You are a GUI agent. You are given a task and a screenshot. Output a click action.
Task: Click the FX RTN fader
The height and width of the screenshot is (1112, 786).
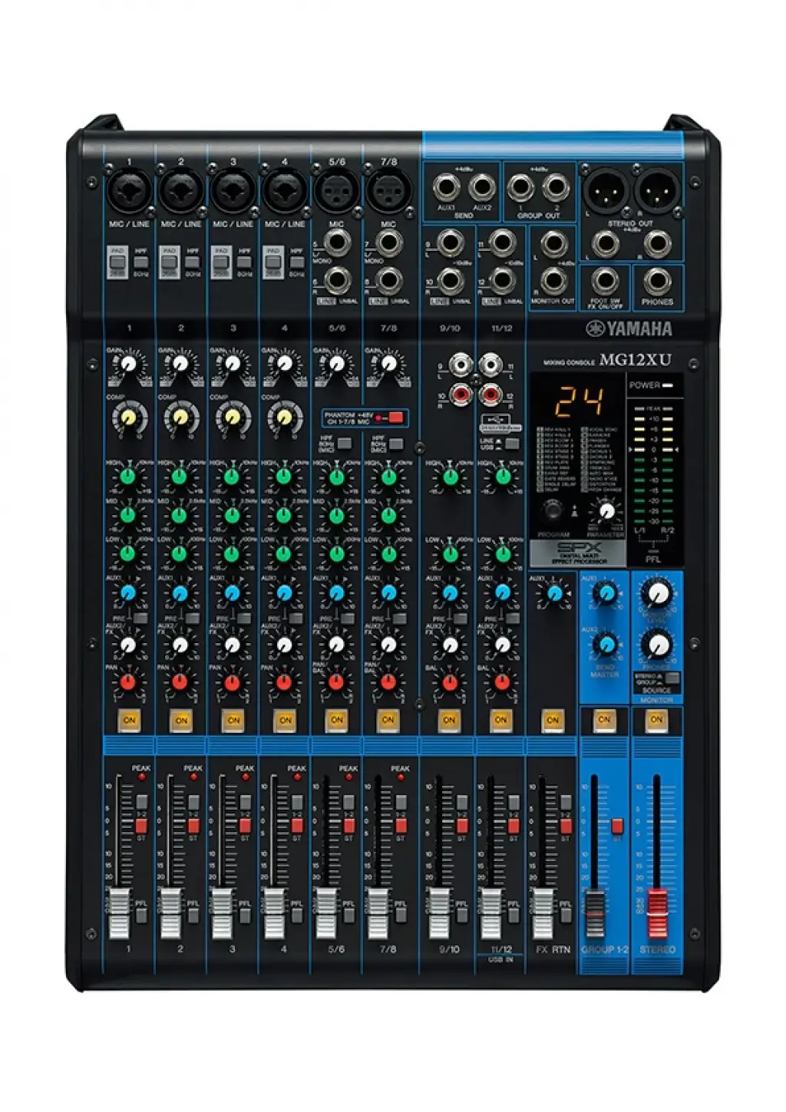[543, 913]
